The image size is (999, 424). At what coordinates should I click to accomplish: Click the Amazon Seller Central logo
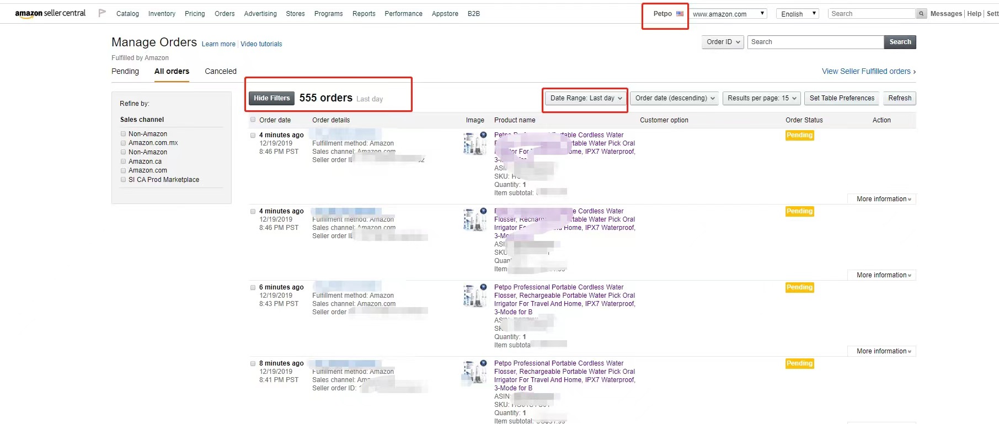tap(50, 13)
